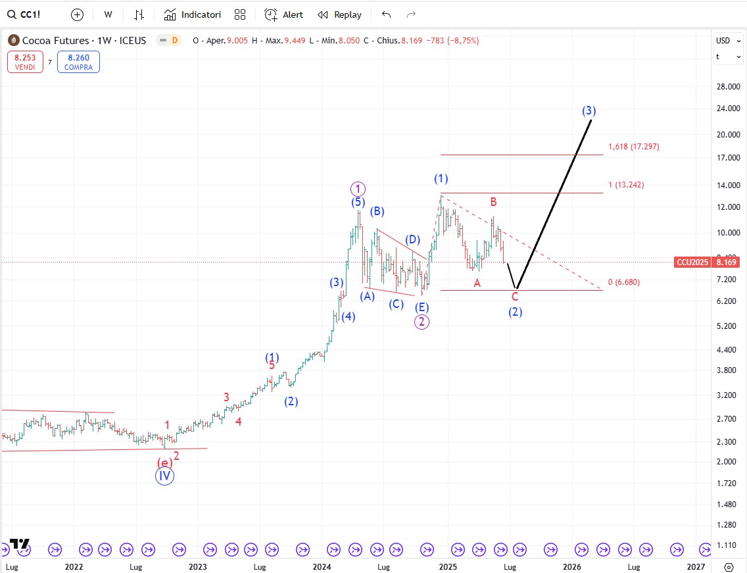Redo the chart action
This screenshot has height=573, width=747.
click(411, 14)
